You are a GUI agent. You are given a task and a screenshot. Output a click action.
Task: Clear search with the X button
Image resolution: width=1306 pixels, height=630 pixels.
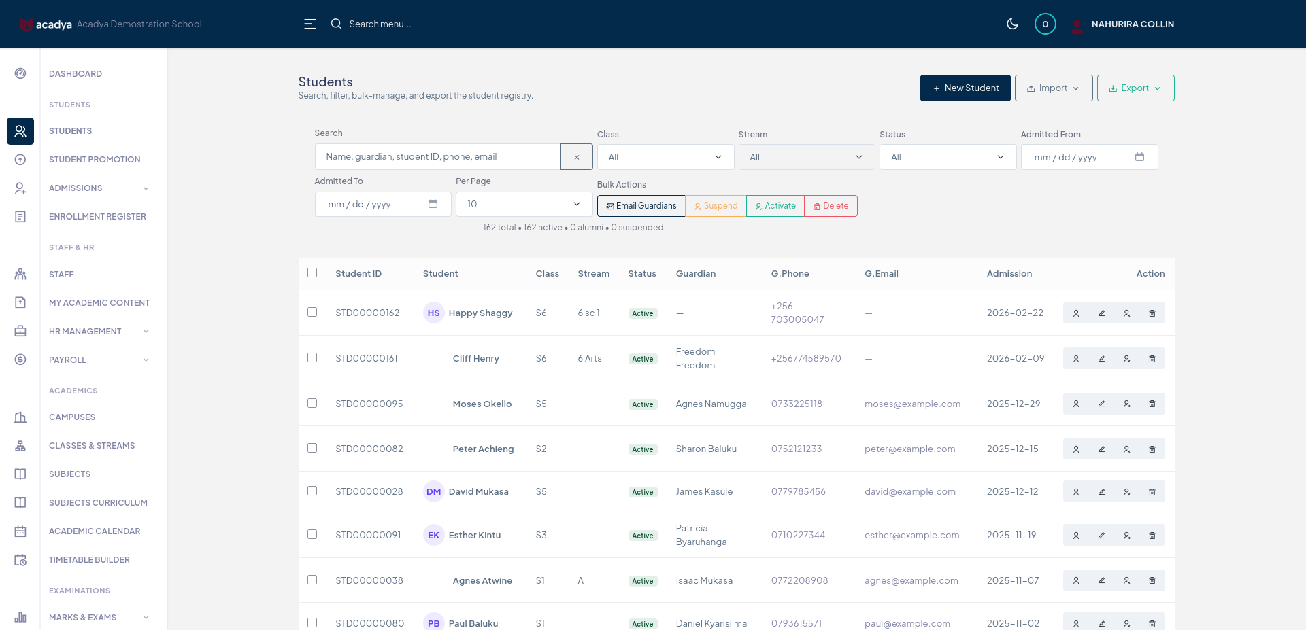click(x=576, y=157)
